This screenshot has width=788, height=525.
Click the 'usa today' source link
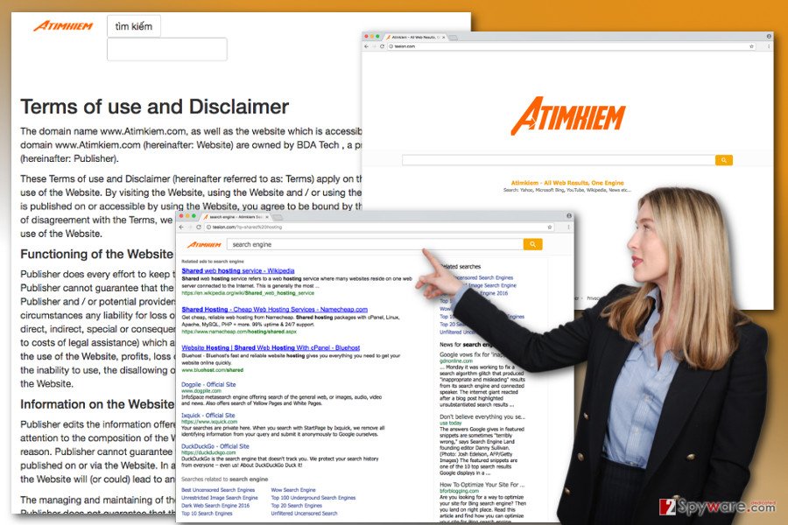point(450,423)
